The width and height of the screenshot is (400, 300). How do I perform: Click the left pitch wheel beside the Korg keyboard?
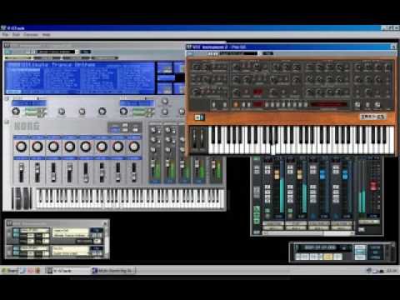pyautogui.click(x=17, y=198)
